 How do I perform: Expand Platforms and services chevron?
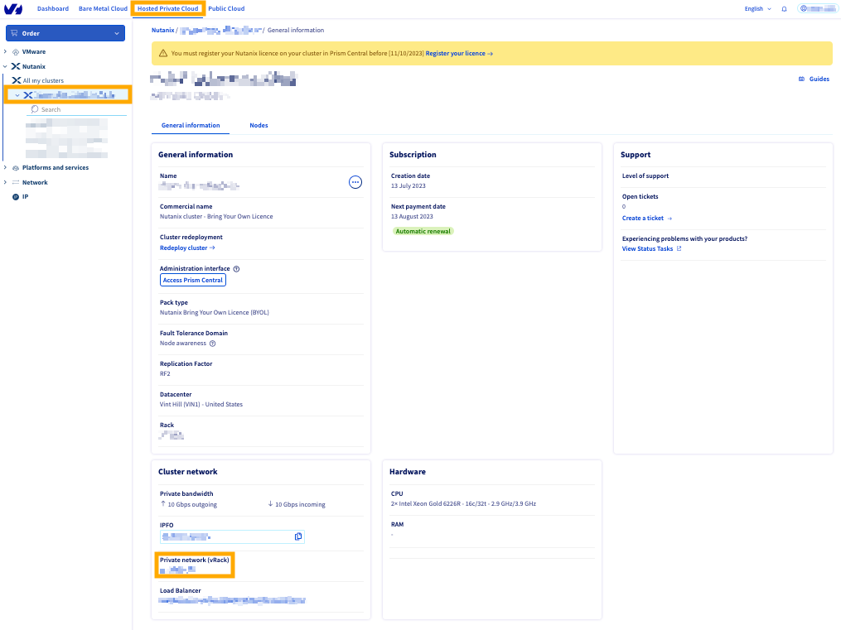(5, 168)
